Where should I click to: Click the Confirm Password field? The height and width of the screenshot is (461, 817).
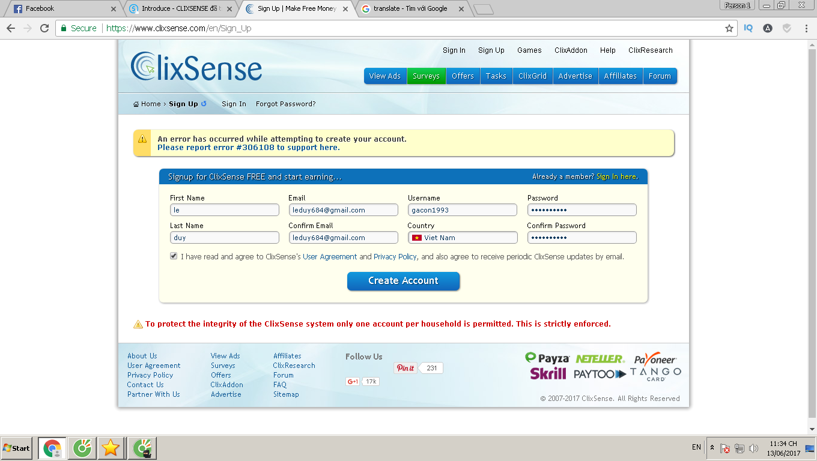582,238
